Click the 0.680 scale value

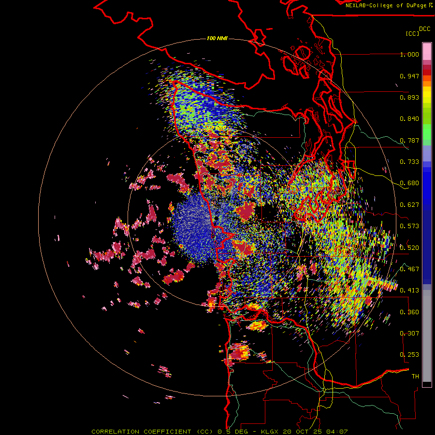pyautogui.click(x=409, y=183)
